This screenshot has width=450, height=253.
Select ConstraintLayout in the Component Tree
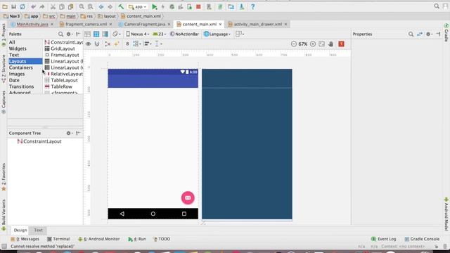tap(39, 141)
